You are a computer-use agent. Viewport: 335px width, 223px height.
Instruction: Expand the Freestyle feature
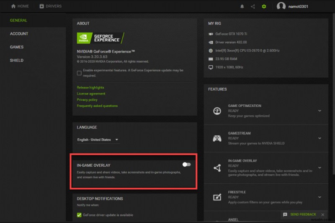pyautogui.click(x=320, y=197)
